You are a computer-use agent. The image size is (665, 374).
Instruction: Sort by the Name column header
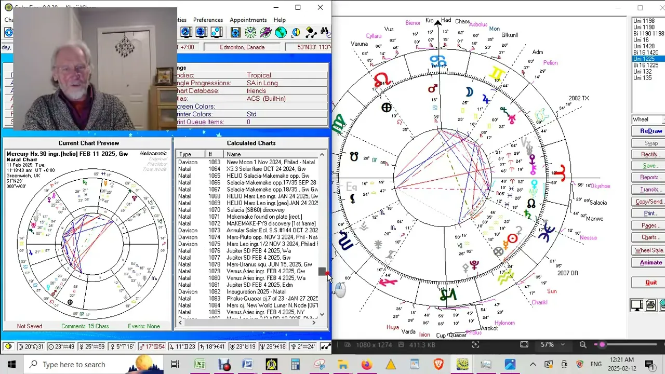271,154
